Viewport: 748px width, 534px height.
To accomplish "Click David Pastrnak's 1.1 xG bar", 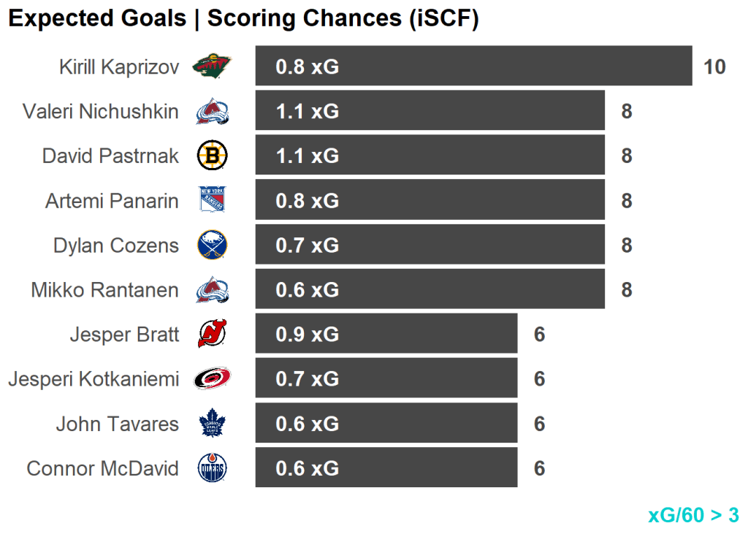I will [430, 156].
